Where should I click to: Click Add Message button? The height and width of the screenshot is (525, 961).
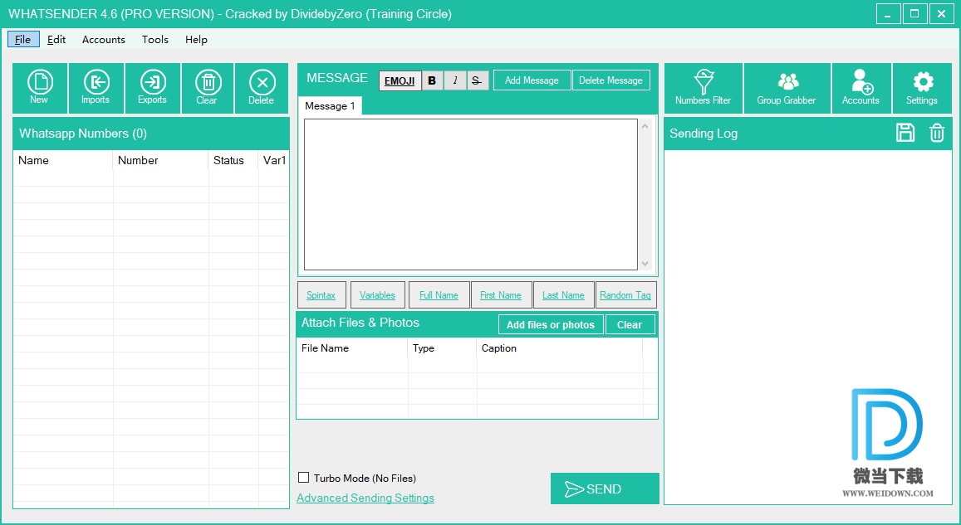tap(532, 80)
